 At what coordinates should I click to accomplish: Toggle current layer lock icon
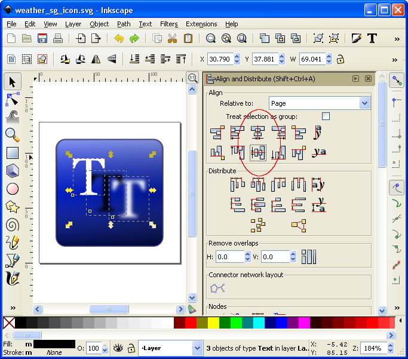coord(131,348)
